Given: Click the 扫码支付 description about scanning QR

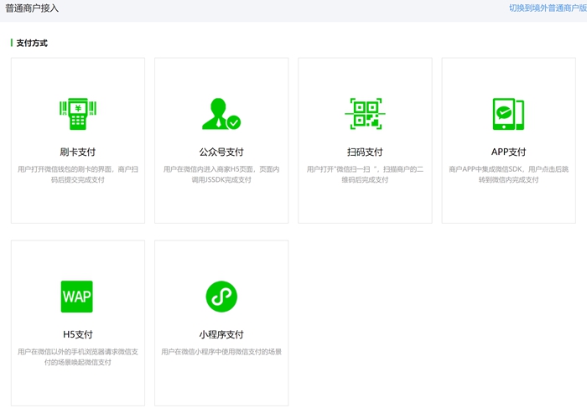Looking at the screenshot, I should coord(365,174).
